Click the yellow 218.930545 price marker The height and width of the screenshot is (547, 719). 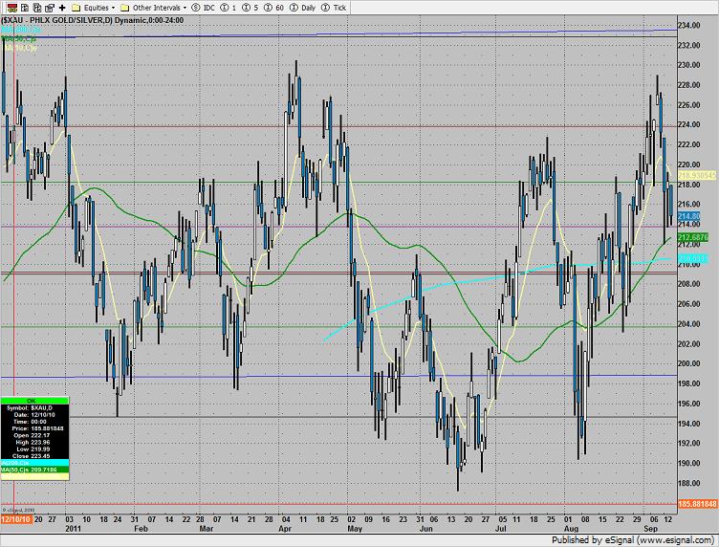point(696,176)
